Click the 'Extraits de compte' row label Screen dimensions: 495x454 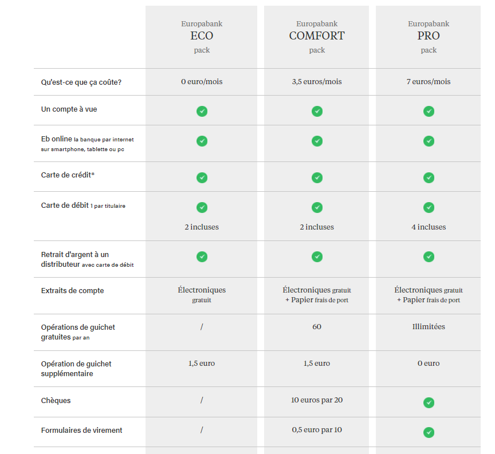coord(73,290)
